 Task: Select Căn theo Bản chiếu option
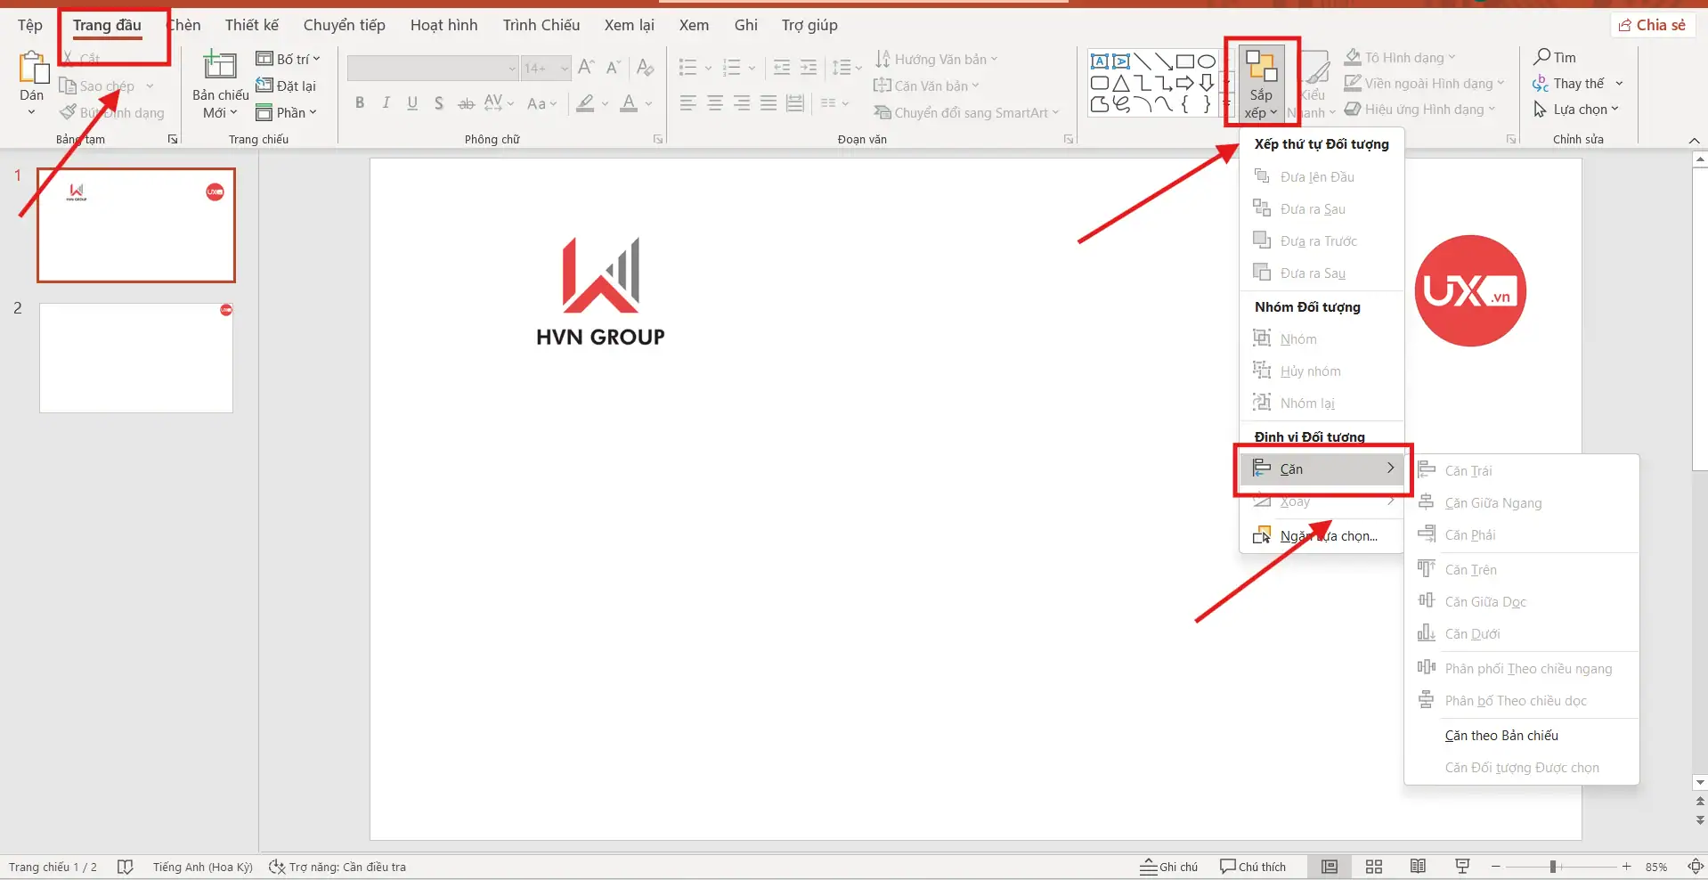1501,736
